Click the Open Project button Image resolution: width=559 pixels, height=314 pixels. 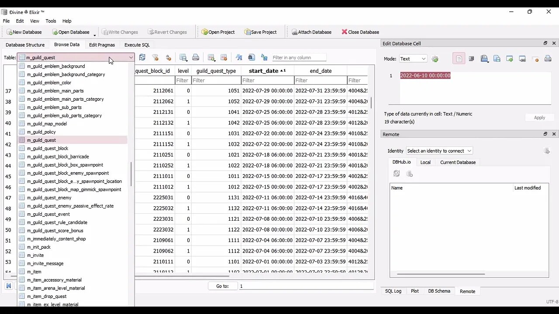(x=218, y=32)
